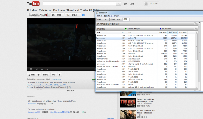Sort by the PID column header
Viewport: 203px width, 119px height.
(x=124, y=32)
